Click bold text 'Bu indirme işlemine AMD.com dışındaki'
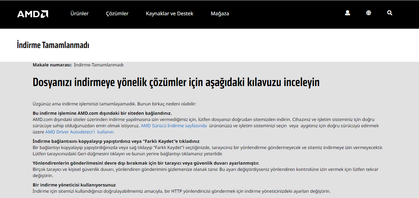This screenshot has height=198, width=419. tap(102, 113)
